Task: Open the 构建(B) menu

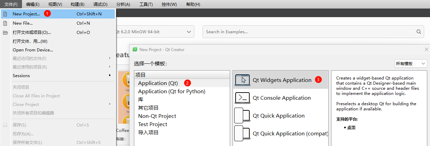Action: pyautogui.click(x=77, y=4)
